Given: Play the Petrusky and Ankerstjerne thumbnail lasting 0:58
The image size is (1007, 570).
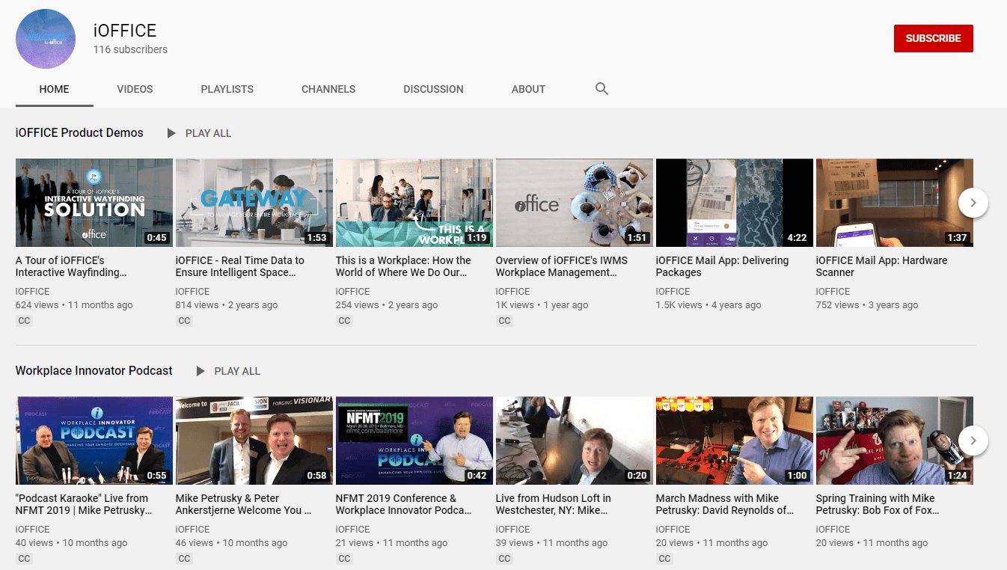Looking at the screenshot, I should (x=254, y=441).
